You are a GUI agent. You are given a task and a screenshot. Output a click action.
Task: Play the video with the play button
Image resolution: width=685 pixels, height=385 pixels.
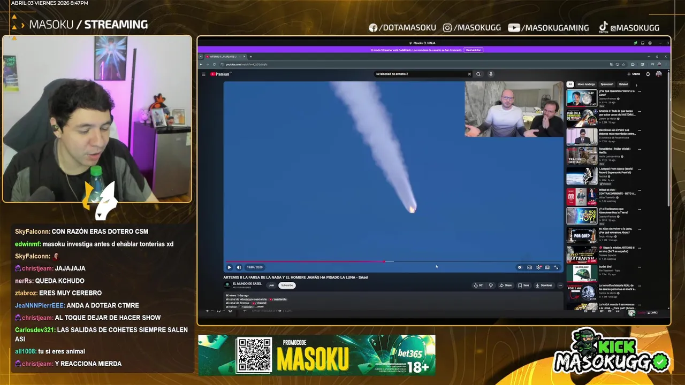pos(230,267)
